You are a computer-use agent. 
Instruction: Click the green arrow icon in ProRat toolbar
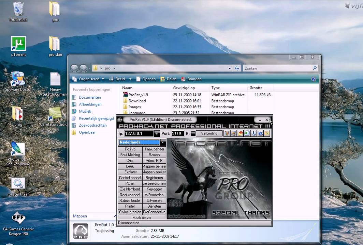click(x=247, y=133)
